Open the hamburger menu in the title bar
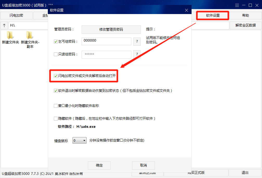This screenshot has width=262, height=178. tap(237, 5)
